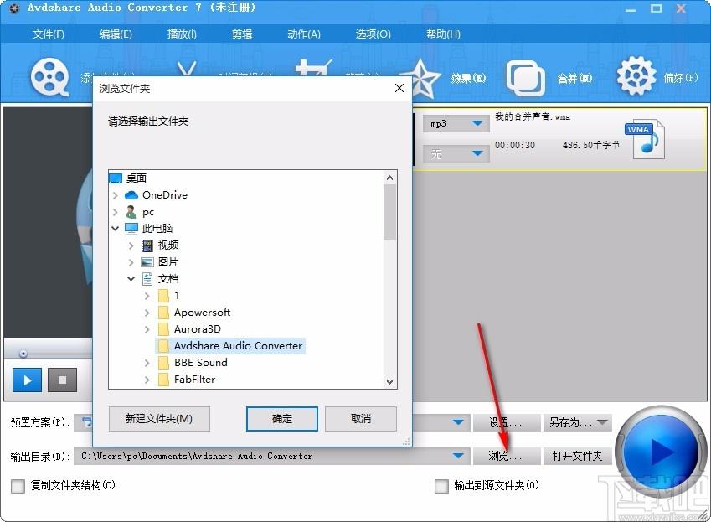Click the folder icon next to BBE Sound
711x522 pixels.
pos(163,363)
